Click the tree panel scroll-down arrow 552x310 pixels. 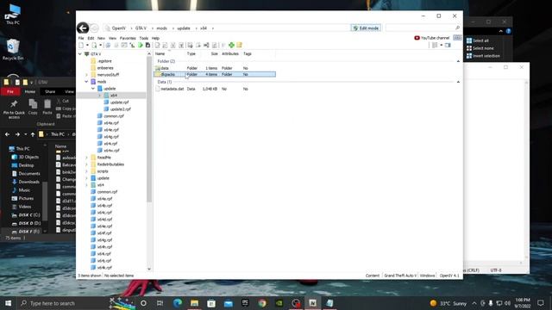click(x=149, y=270)
